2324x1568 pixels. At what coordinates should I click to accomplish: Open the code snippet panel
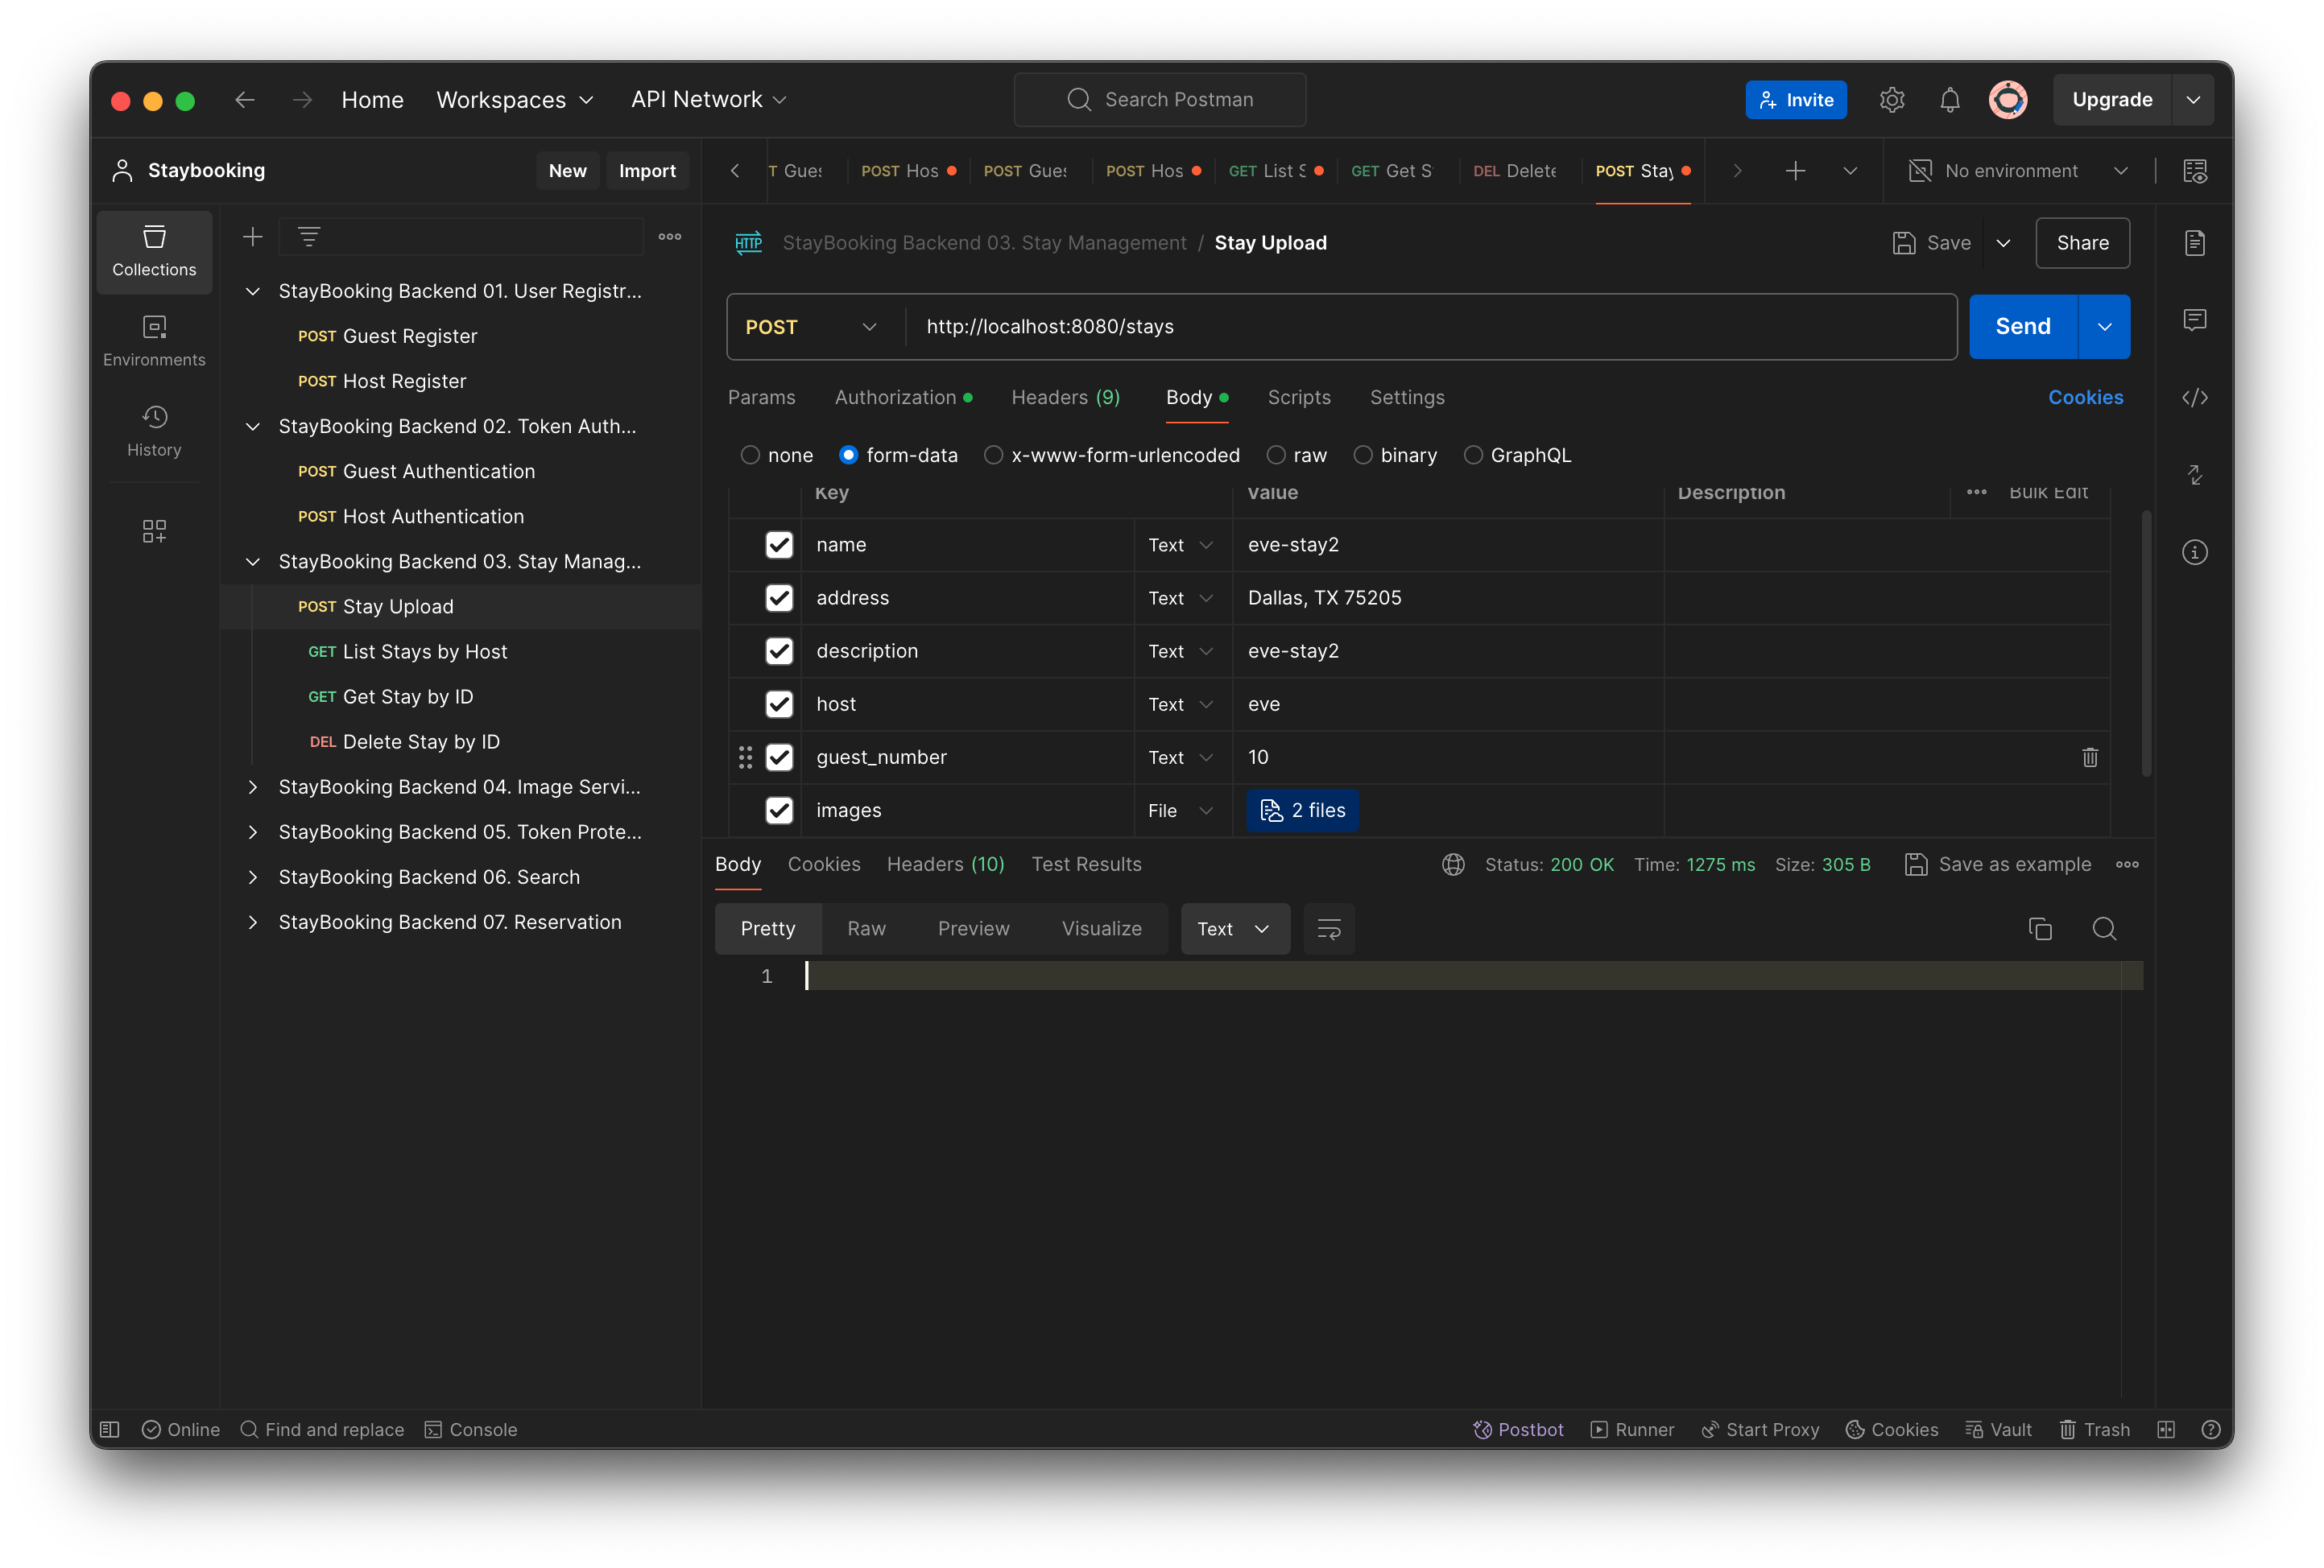click(x=2196, y=397)
